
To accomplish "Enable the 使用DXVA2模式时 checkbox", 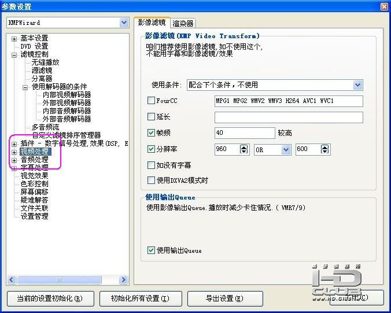I will 151,180.
